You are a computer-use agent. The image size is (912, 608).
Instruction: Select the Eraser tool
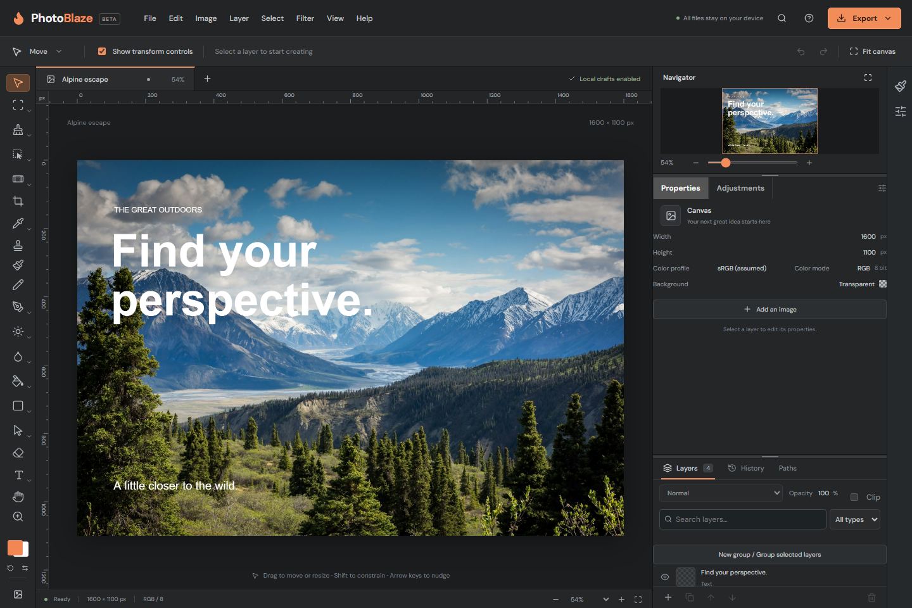pyautogui.click(x=18, y=453)
